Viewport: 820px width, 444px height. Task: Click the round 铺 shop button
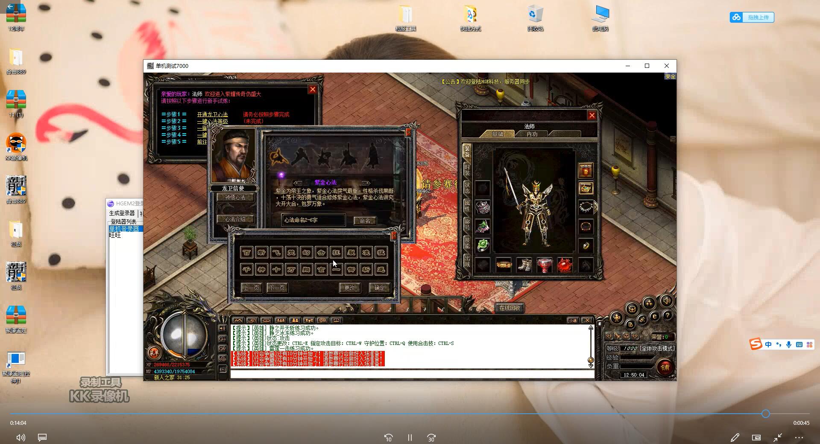(x=665, y=367)
